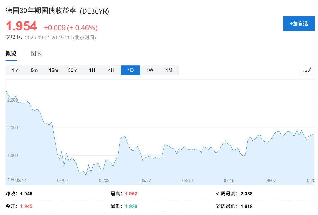Click the 05/27 date label on chart

pos(146,181)
